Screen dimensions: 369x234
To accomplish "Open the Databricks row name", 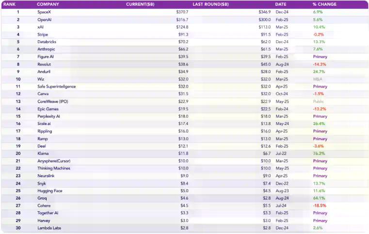I will point(48,42).
